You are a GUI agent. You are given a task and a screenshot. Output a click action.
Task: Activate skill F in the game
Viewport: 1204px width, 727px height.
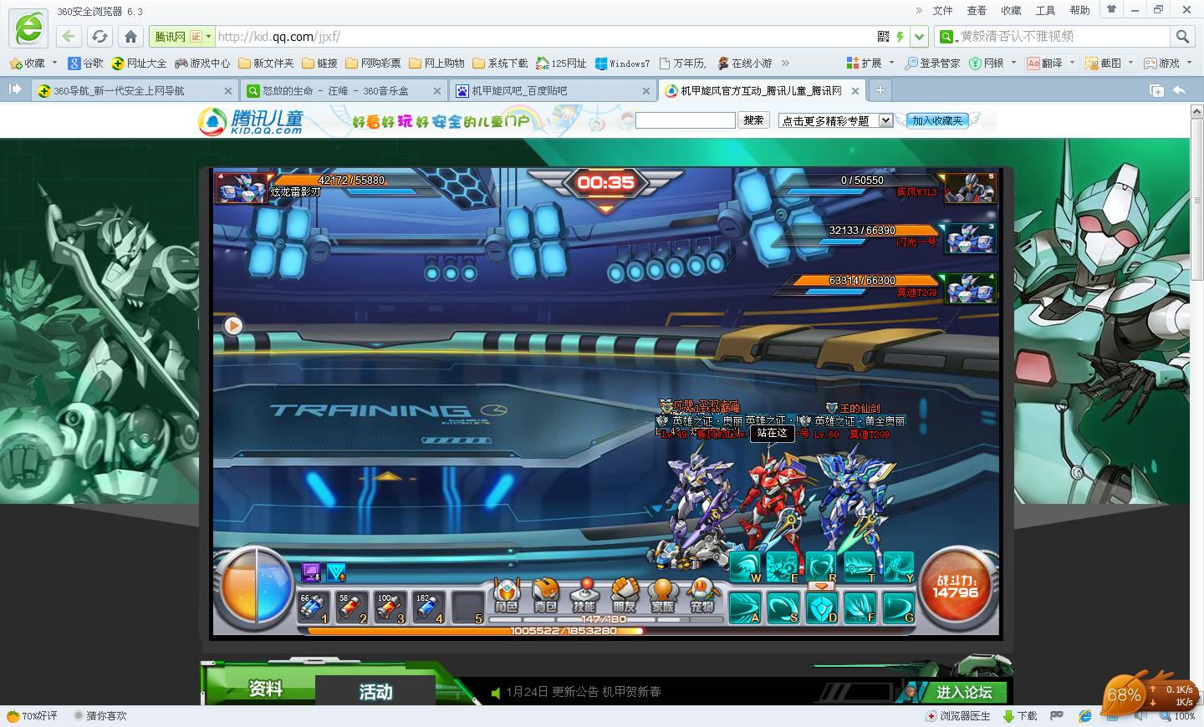(x=860, y=608)
